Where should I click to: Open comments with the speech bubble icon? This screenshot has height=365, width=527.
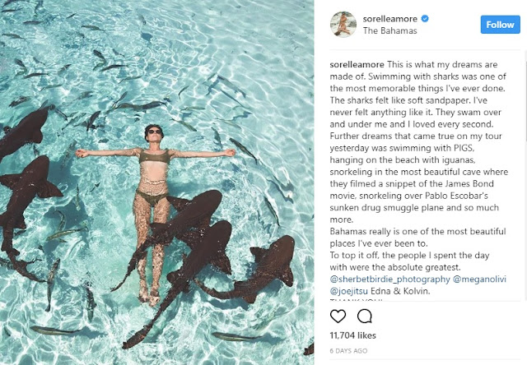365,316
